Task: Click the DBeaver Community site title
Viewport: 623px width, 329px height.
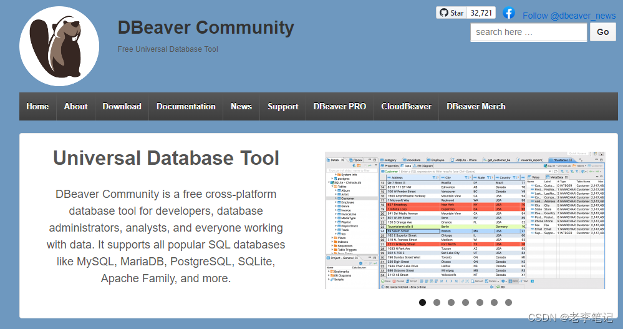Action: click(x=206, y=28)
